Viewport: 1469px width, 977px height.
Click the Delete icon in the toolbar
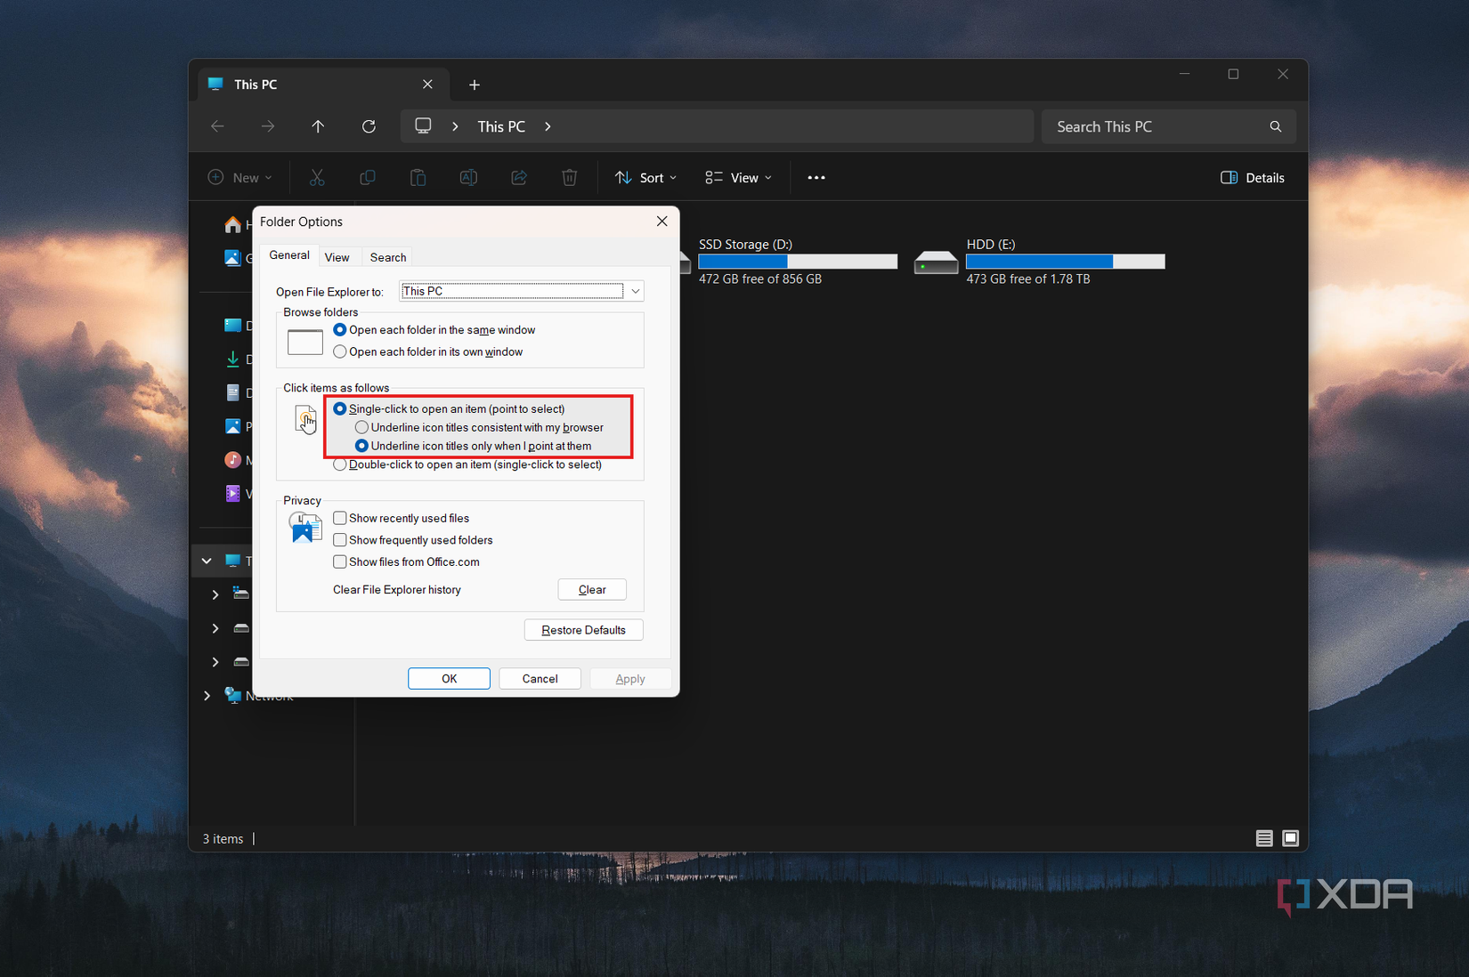[569, 177]
